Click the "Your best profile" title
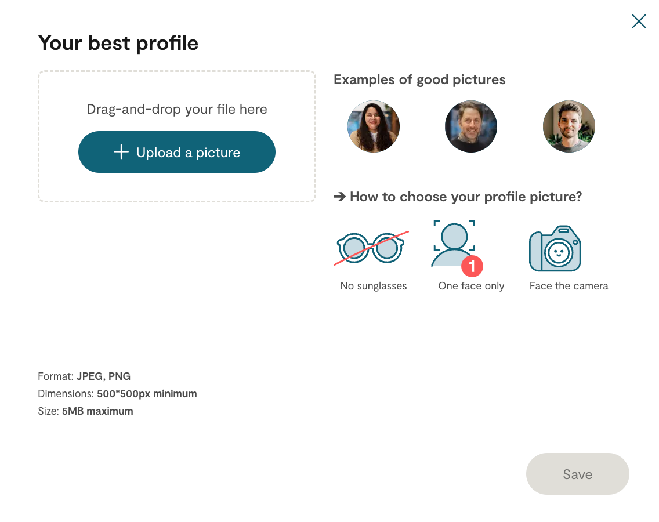The height and width of the screenshot is (522, 659). coord(118,43)
